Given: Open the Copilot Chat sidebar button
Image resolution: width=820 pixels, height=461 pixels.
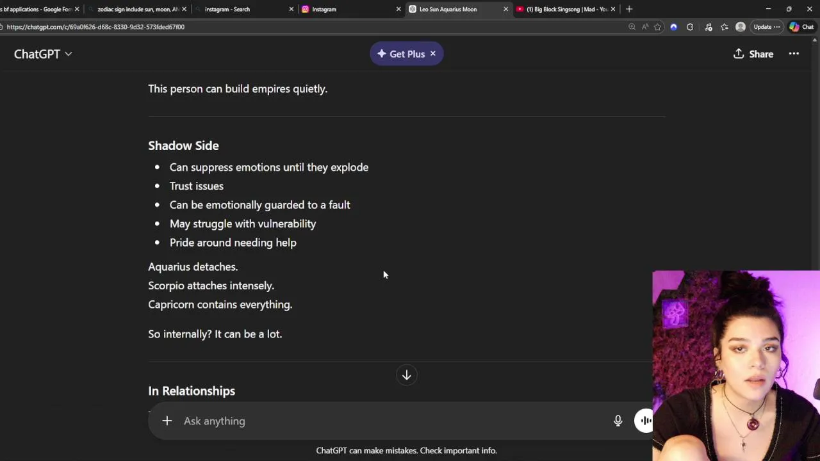Looking at the screenshot, I should tap(801, 27).
